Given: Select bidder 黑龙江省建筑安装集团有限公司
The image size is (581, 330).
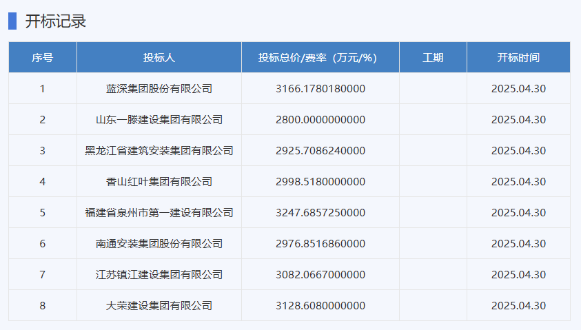Looking at the screenshot, I should point(159,150).
